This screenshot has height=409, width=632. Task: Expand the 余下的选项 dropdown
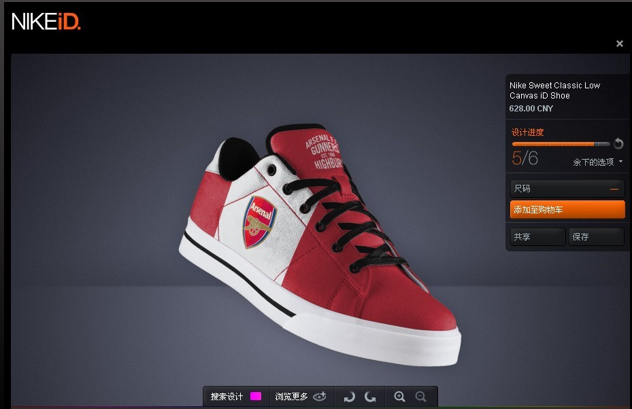[598, 162]
